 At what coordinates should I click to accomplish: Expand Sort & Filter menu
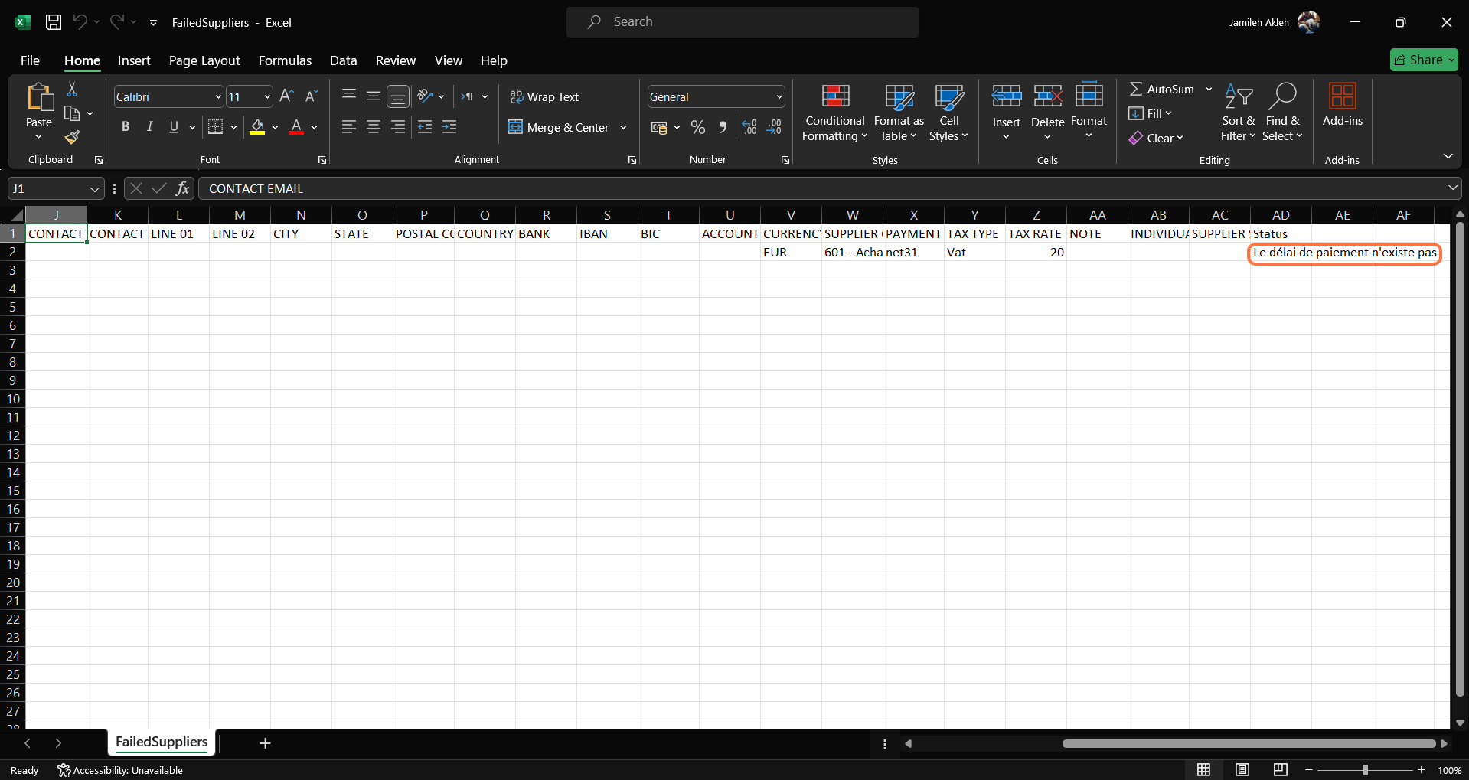tap(1239, 113)
